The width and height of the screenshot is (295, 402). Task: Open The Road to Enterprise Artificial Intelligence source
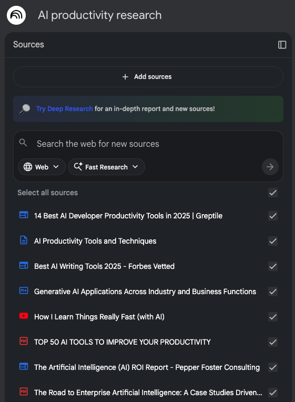click(148, 393)
